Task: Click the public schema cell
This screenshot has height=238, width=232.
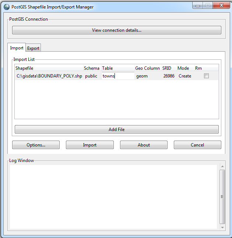Action: (x=91, y=76)
